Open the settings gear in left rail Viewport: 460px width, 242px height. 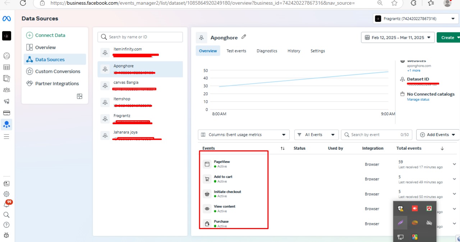(6, 194)
